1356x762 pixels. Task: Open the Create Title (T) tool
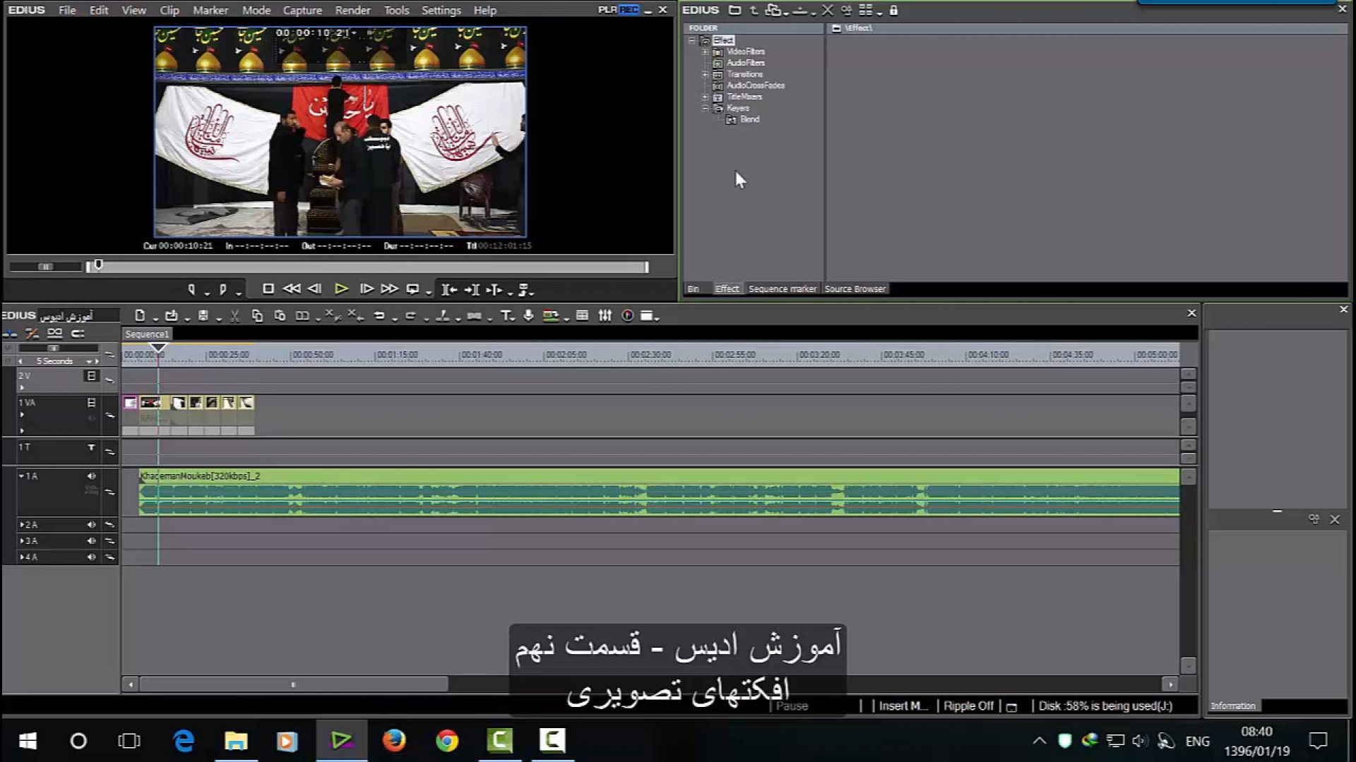point(506,316)
